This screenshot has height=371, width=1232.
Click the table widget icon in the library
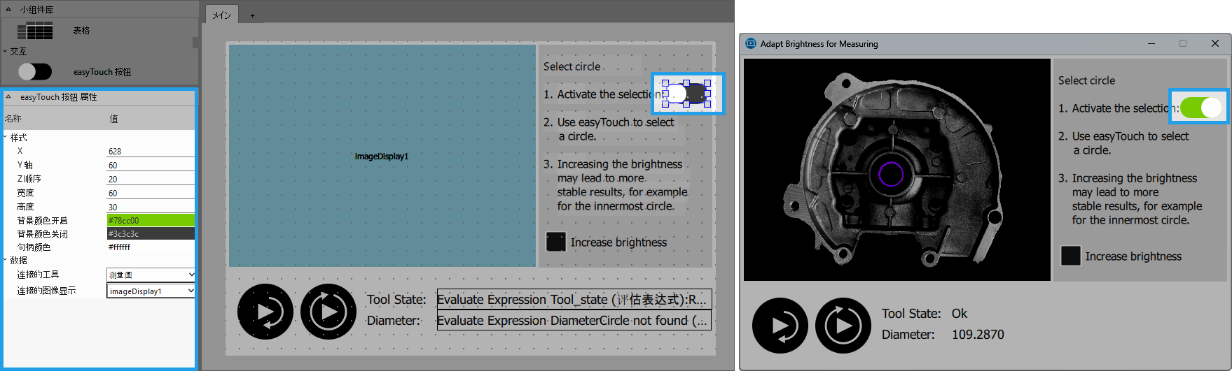click(x=35, y=31)
